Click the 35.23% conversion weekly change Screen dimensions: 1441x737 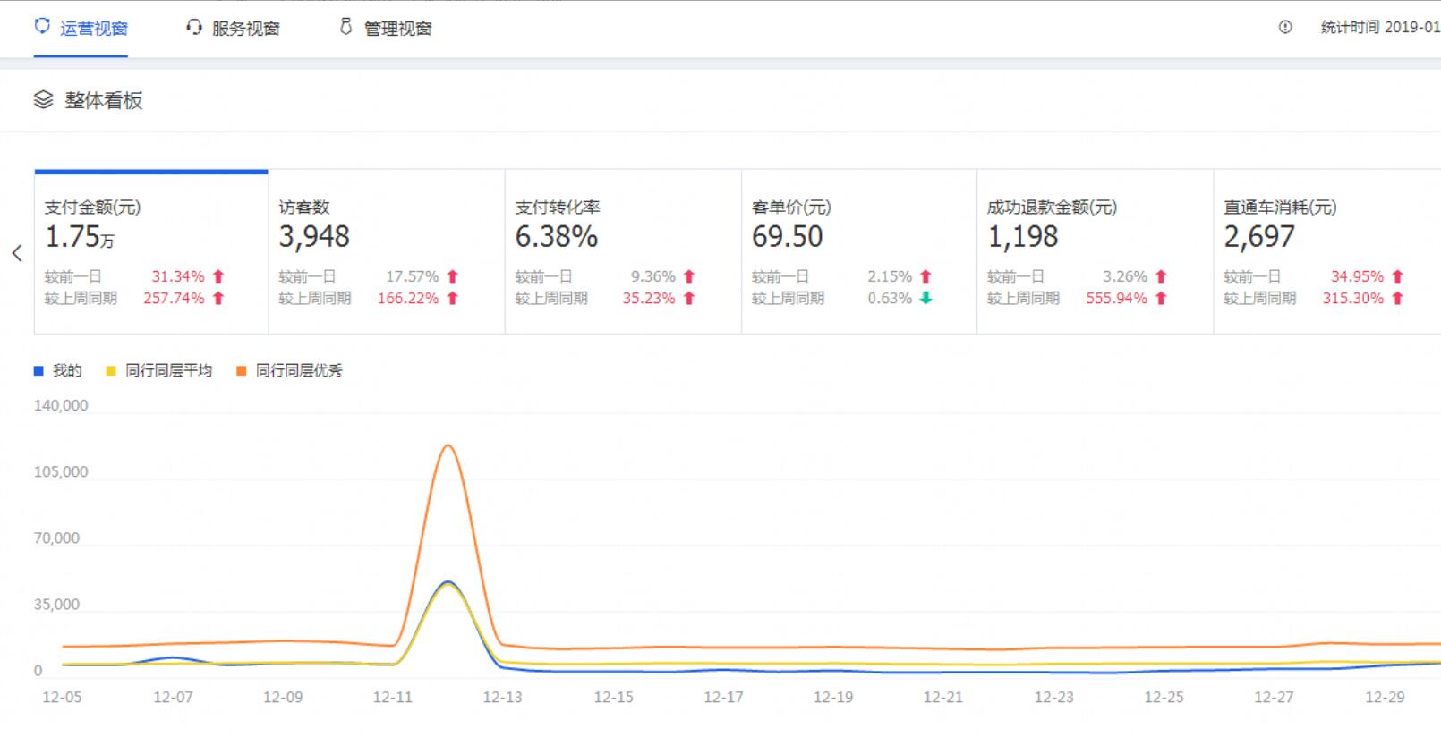(x=649, y=298)
